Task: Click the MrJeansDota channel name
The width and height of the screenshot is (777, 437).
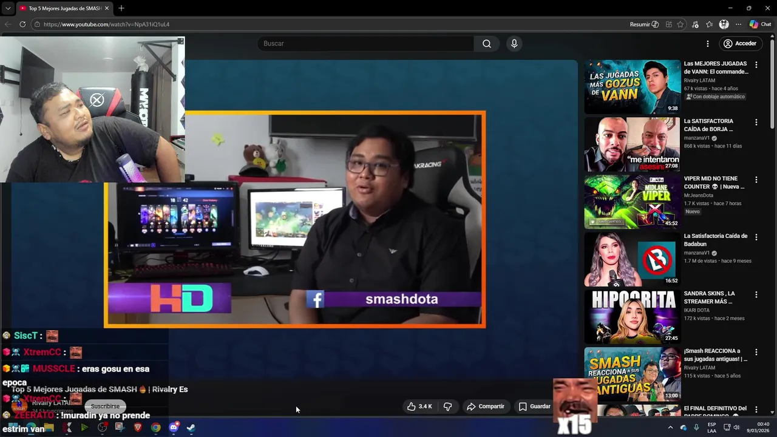Action: point(699,195)
